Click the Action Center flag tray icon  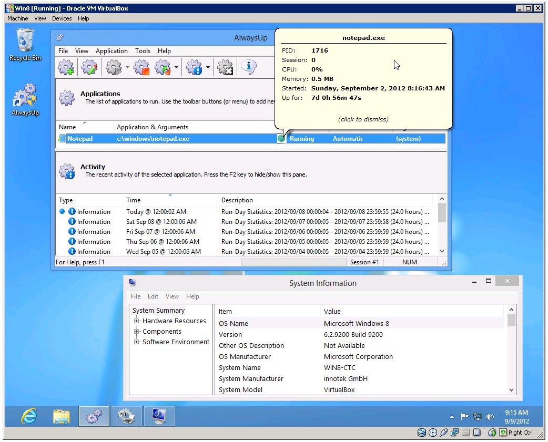tap(464, 417)
